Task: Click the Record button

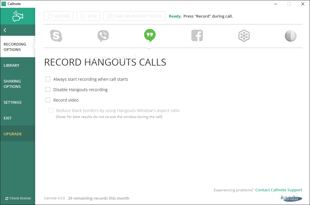Action: [59, 16]
